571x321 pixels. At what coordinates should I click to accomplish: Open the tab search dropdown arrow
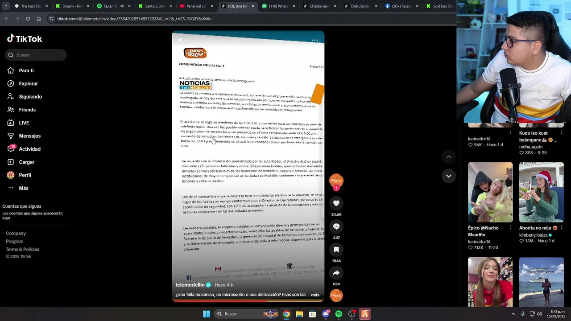point(5,6)
